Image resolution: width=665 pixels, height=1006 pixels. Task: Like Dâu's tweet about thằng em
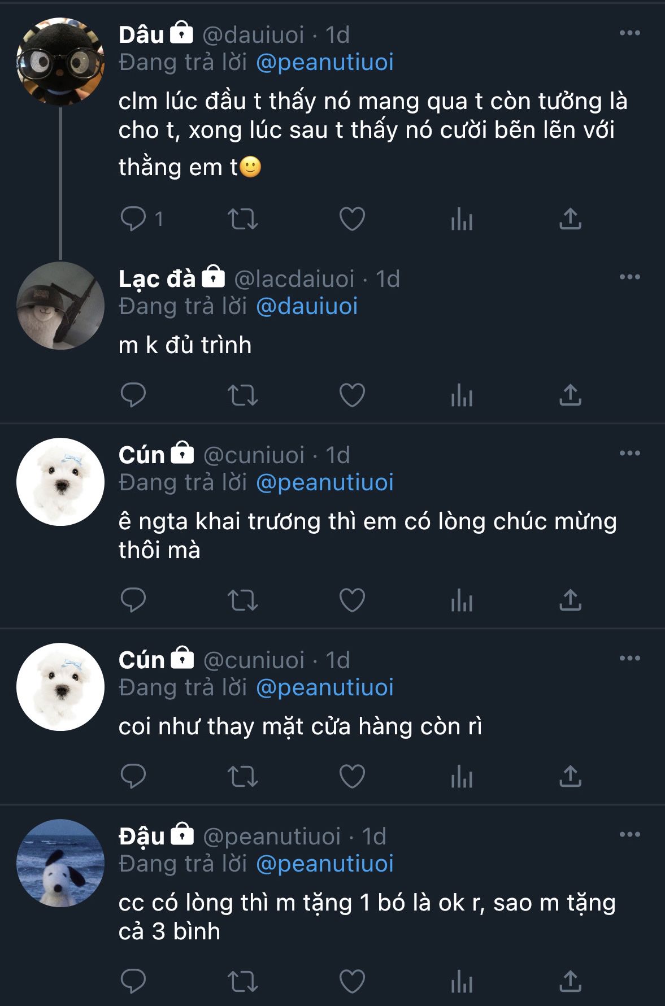(352, 219)
